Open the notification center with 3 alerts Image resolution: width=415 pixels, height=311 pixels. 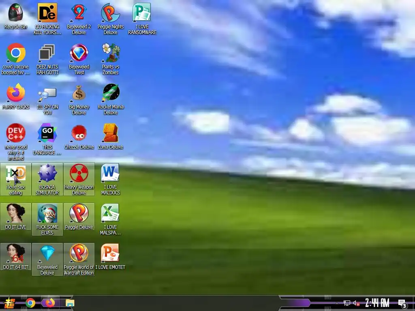[402, 304]
